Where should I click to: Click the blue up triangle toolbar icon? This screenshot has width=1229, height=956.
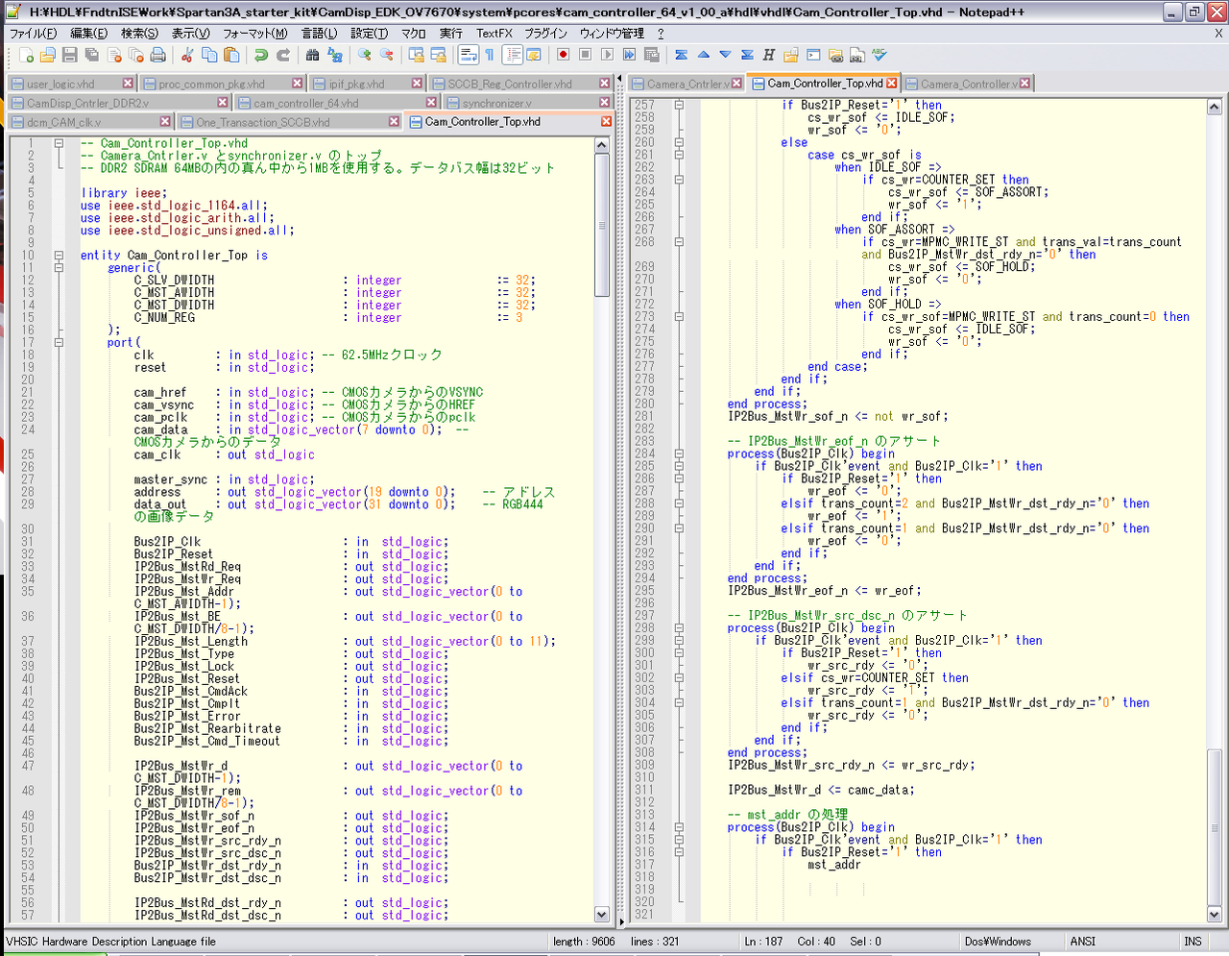[703, 55]
